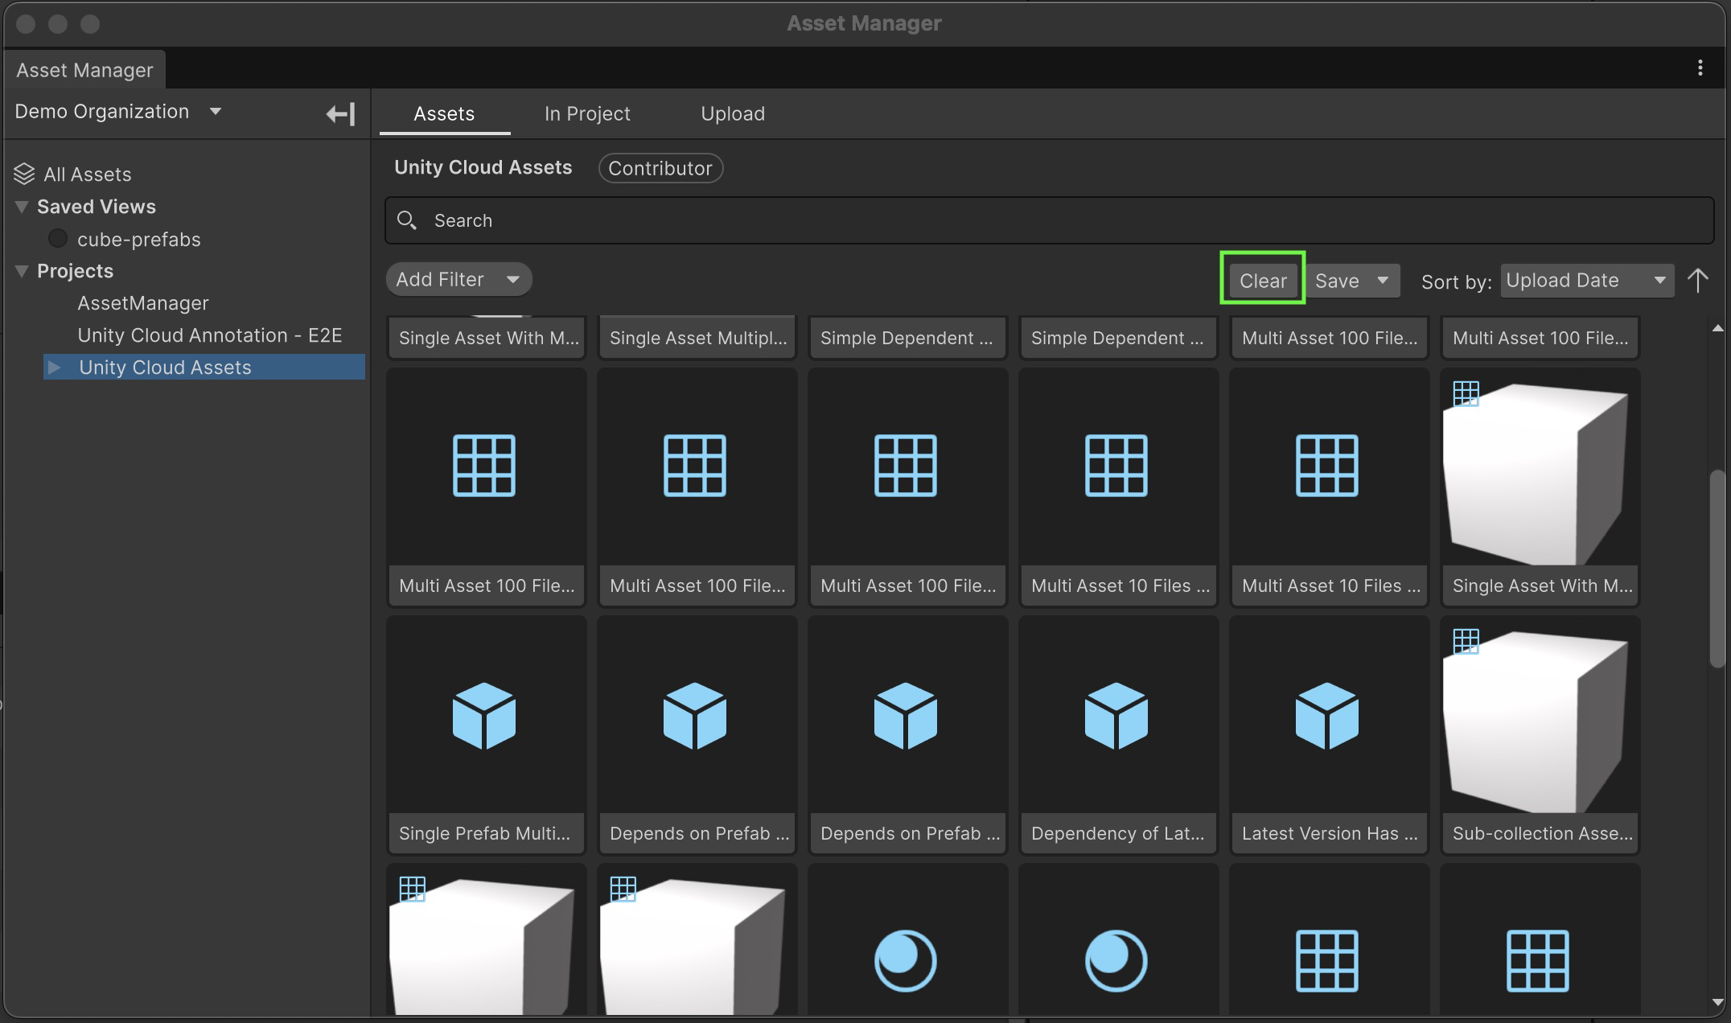Image resolution: width=1731 pixels, height=1023 pixels.
Task: Switch to the Upload tab
Action: [x=732, y=113]
